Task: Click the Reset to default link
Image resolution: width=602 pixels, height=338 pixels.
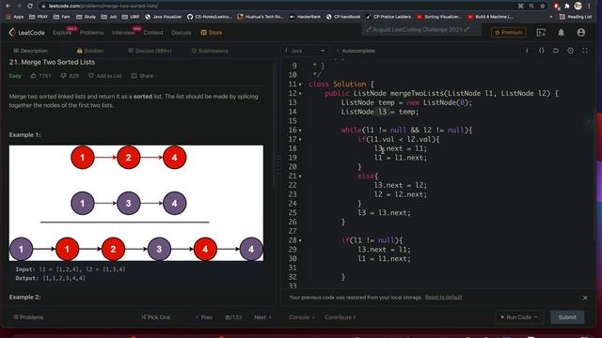Action: (x=443, y=298)
